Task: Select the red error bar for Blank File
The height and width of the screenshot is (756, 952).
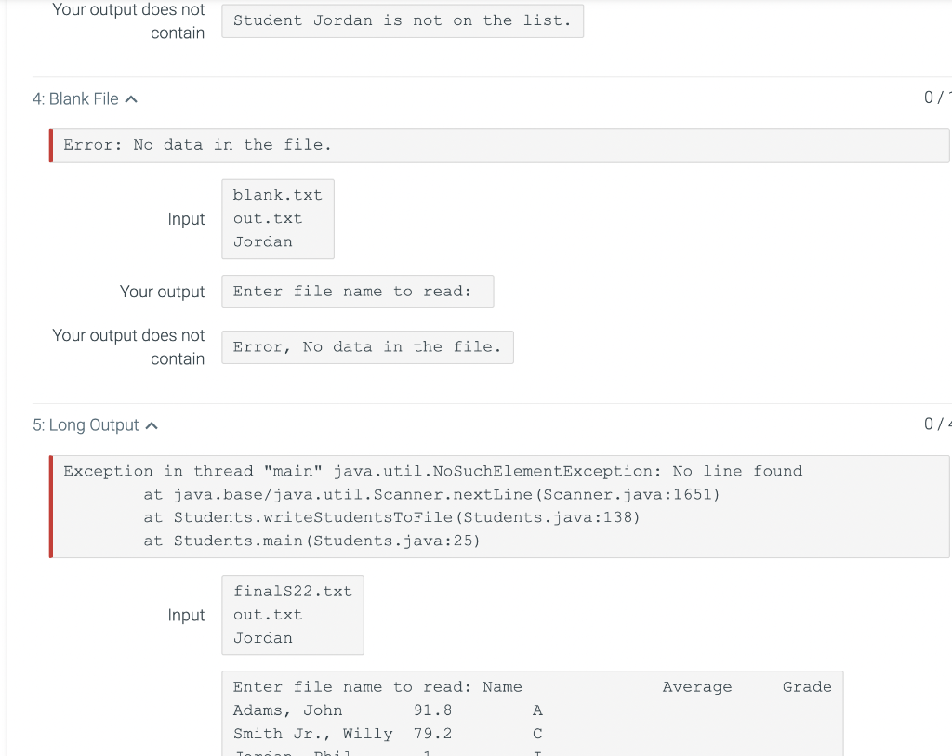Action: coord(51,145)
